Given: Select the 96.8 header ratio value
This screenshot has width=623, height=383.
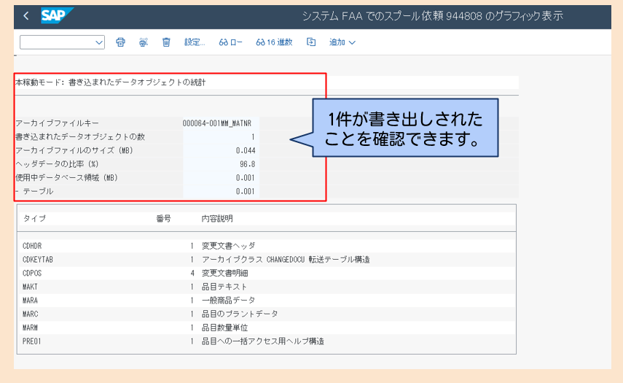Looking at the screenshot, I should [x=248, y=164].
